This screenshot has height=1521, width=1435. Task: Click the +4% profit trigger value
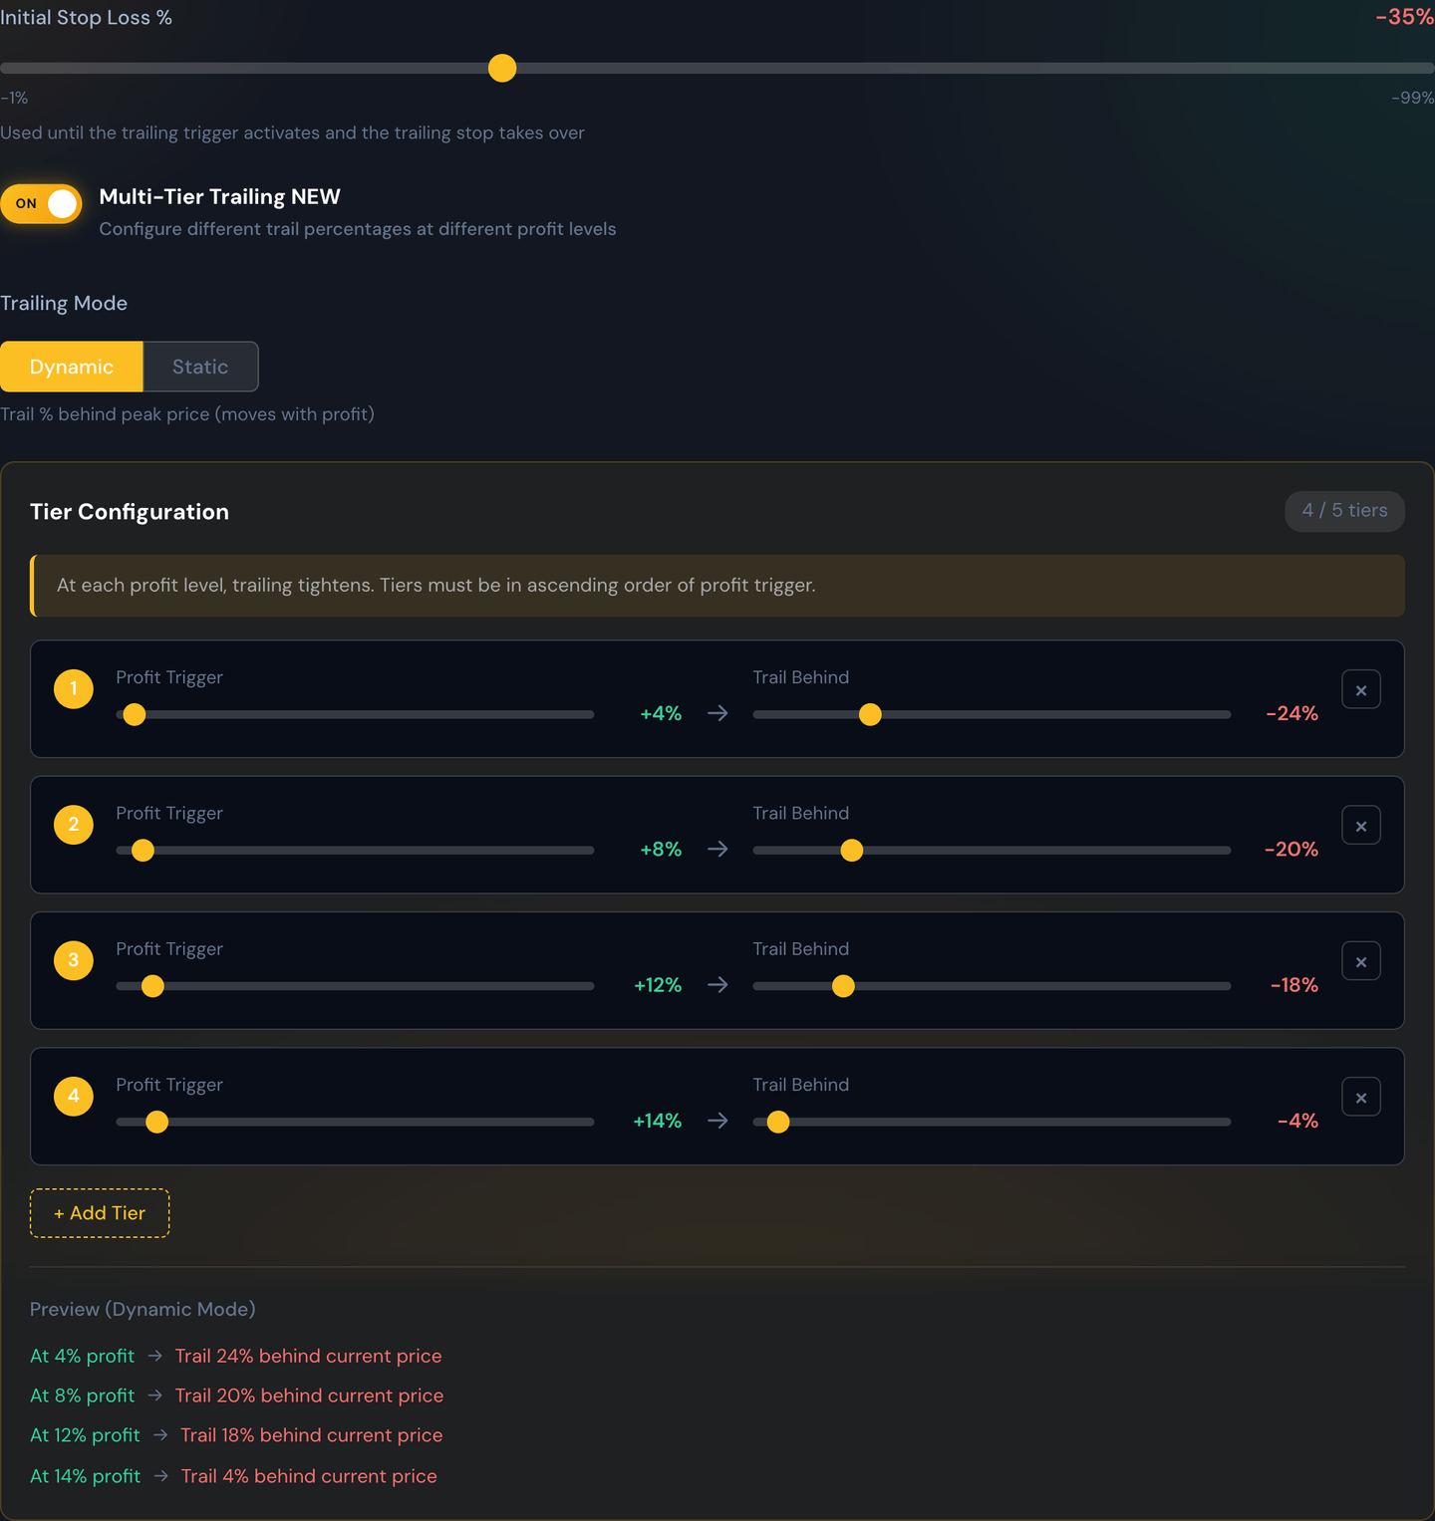pyautogui.click(x=661, y=713)
